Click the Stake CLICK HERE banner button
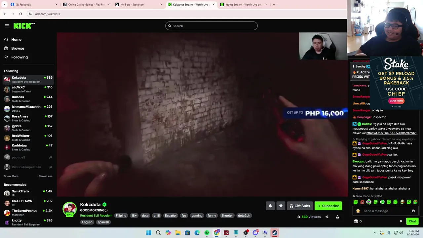Image resolution: width=423 pixels, height=238 pixels. click(396, 101)
